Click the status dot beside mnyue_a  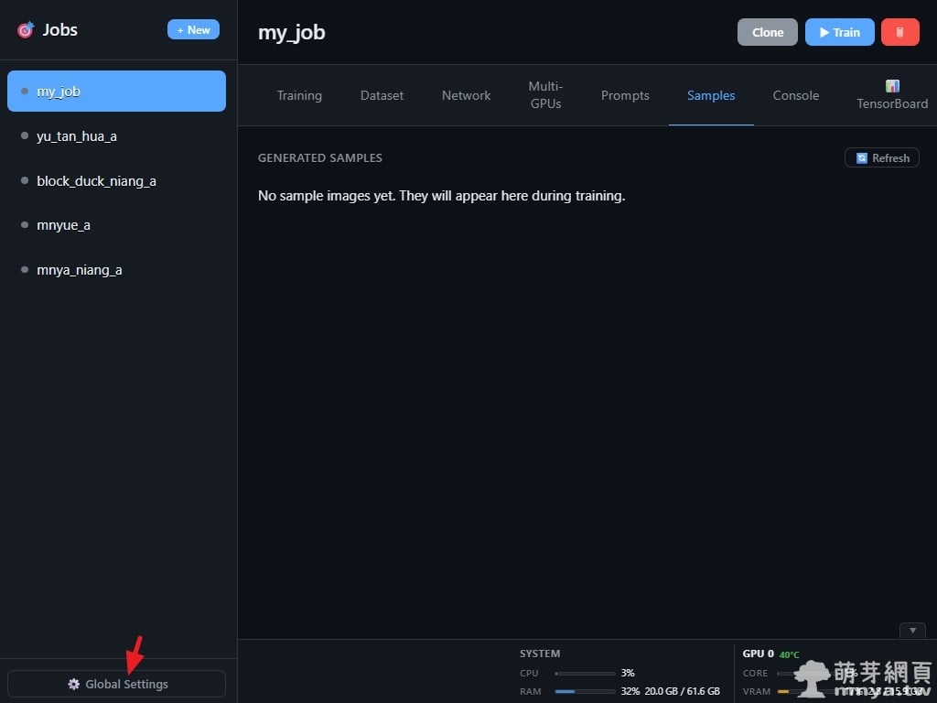pos(25,225)
